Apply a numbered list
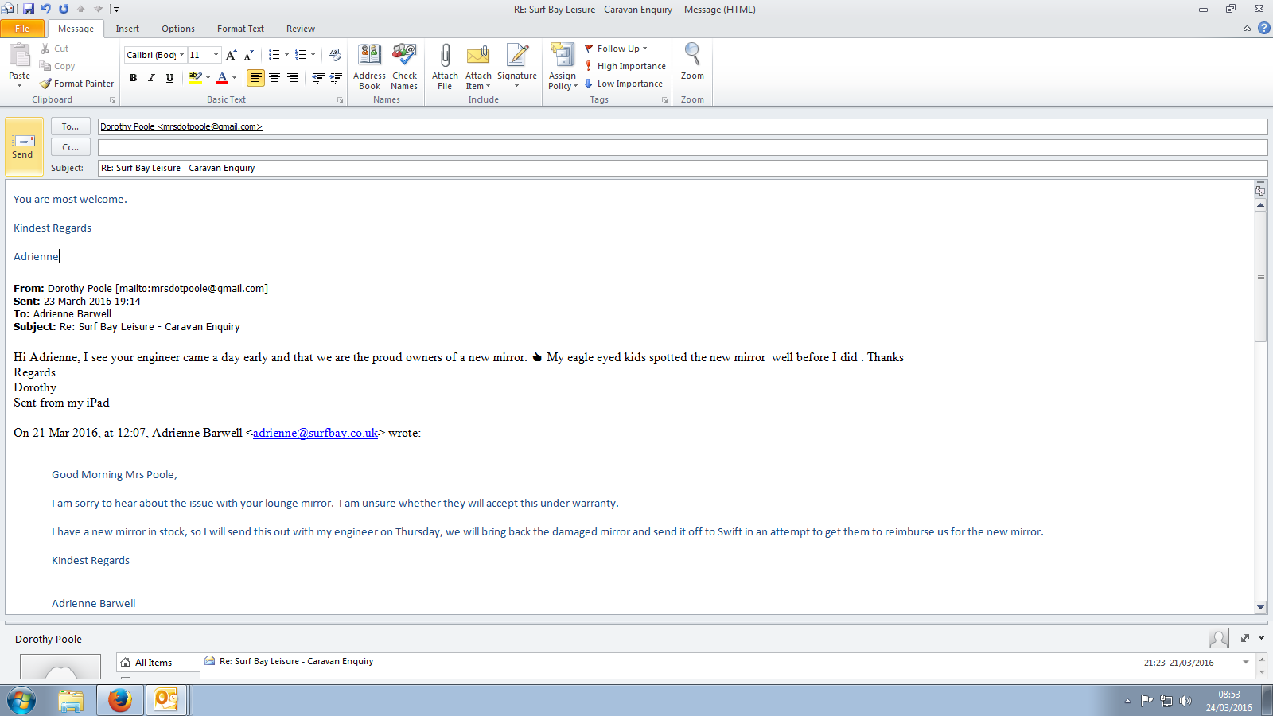1273x716 pixels. click(301, 55)
